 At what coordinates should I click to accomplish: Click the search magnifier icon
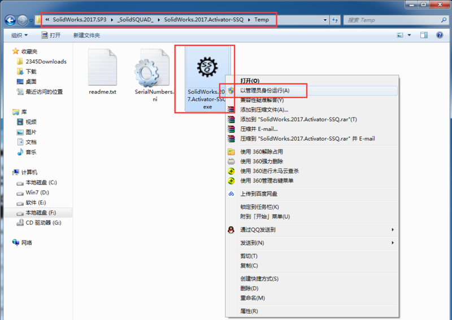pos(444,20)
